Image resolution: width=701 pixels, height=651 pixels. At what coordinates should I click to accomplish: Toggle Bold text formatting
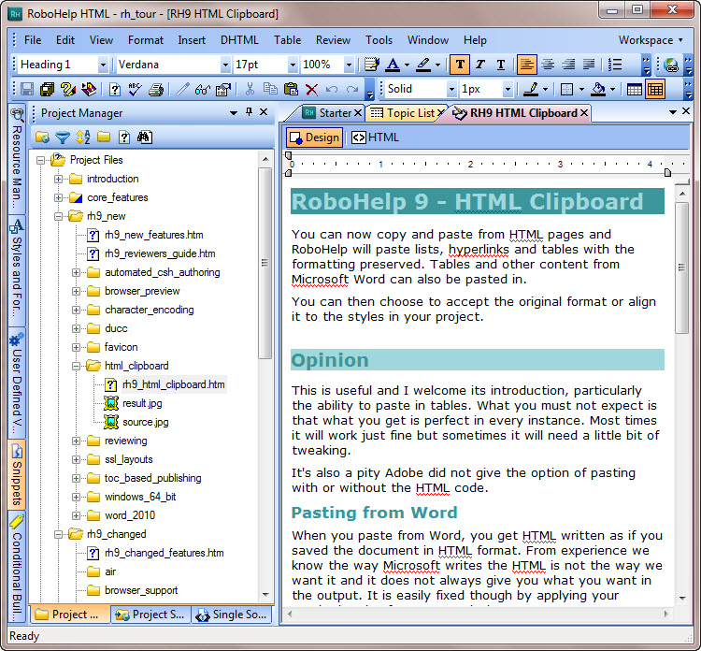click(459, 65)
